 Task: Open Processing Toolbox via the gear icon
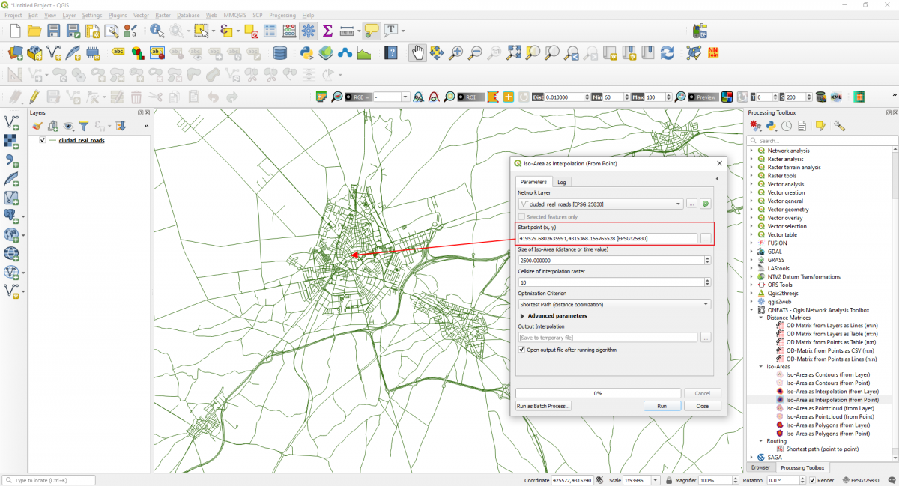pyautogui.click(x=309, y=31)
